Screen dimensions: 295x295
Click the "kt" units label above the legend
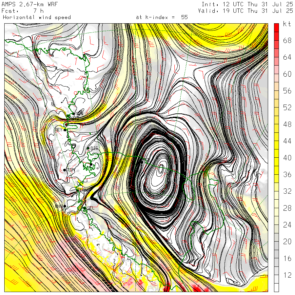(x=287, y=24)
